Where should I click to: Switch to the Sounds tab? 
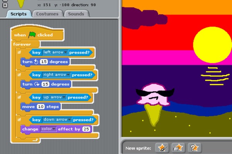coord(76,14)
